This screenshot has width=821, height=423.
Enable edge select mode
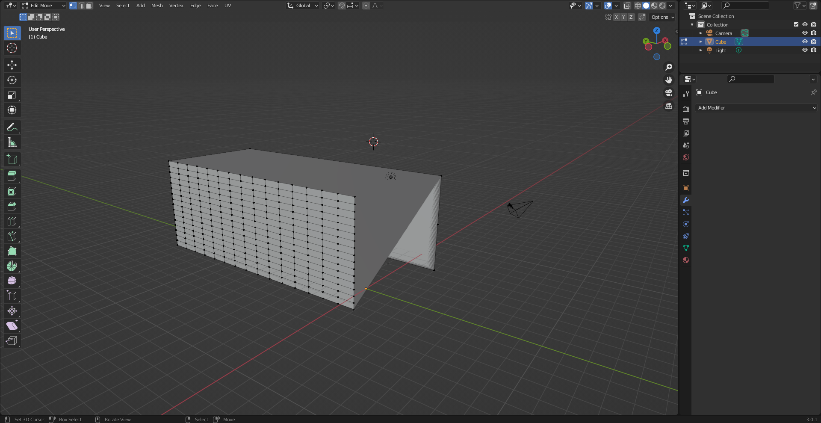[x=81, y=6]
